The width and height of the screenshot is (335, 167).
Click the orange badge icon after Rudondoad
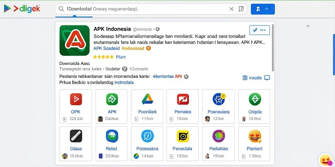click(148, 48)
